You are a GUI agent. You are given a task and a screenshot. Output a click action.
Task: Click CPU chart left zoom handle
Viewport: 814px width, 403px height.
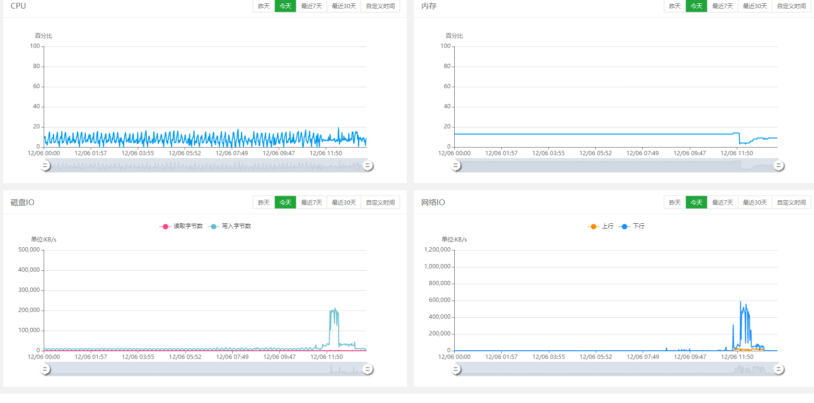pos(45,165)
